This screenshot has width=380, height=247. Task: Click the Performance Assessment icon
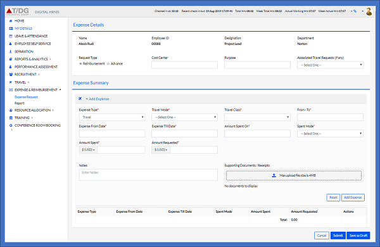(x=10, y=67)
